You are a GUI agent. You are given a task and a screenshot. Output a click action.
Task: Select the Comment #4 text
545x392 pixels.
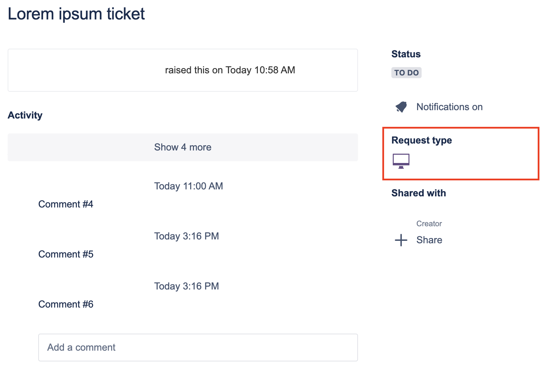point(66,204)
